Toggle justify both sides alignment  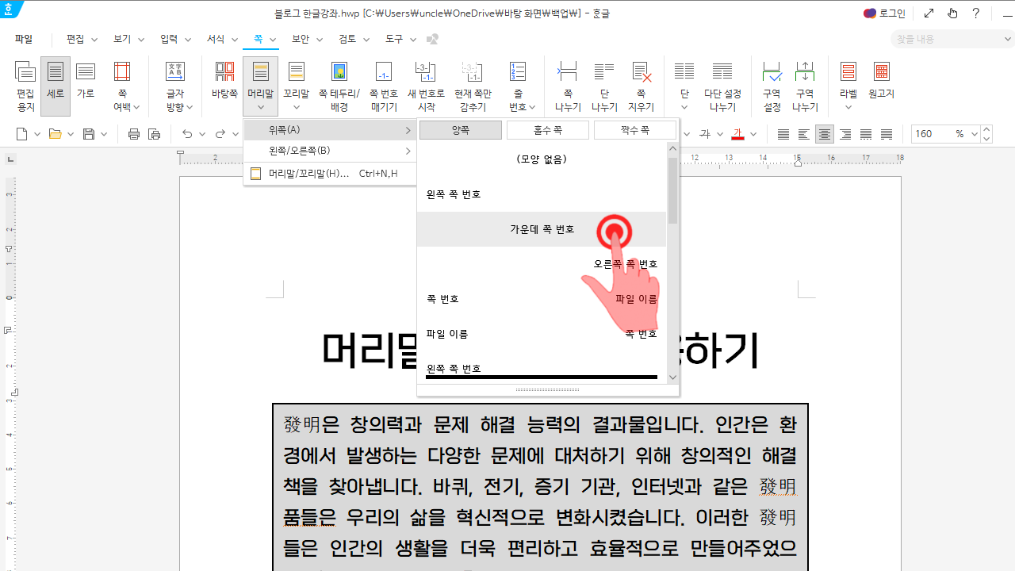(783, 134)
